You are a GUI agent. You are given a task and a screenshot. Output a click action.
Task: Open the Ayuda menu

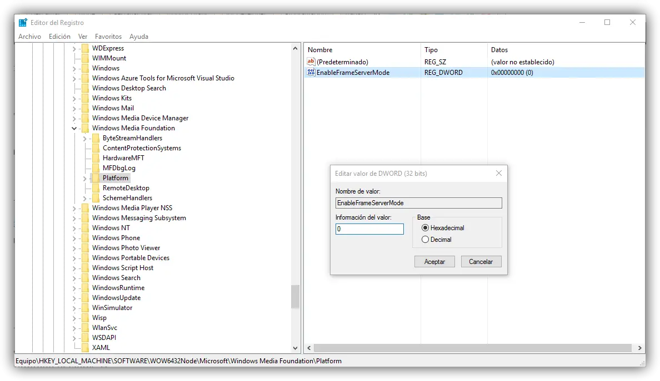click(x=138, y=37)
